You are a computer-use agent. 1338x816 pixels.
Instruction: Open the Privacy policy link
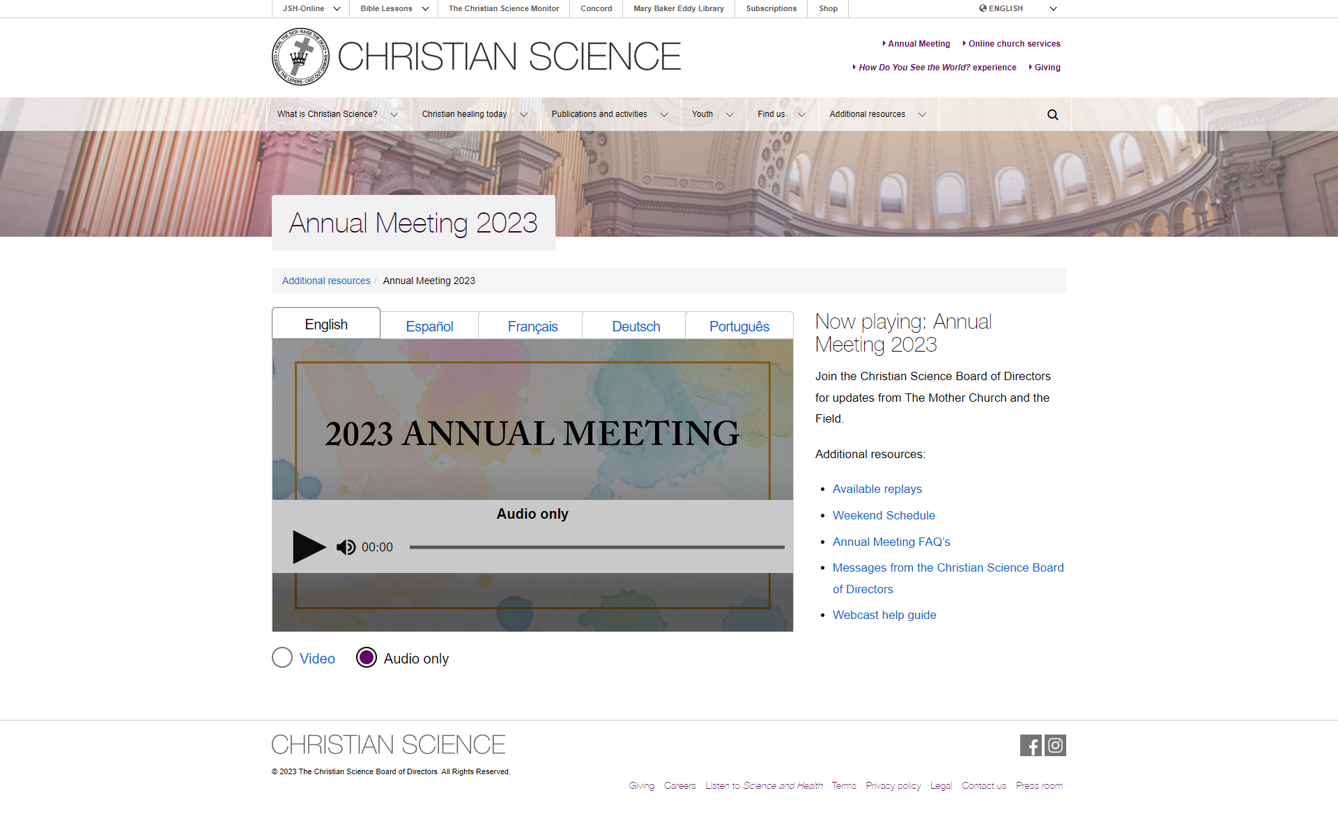pos(893,785)
